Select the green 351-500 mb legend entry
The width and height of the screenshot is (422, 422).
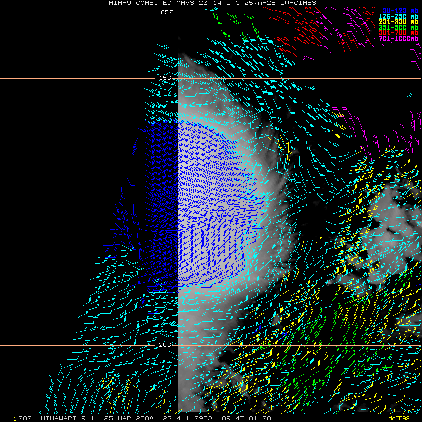pyautogui.click(x=398, y=27)
